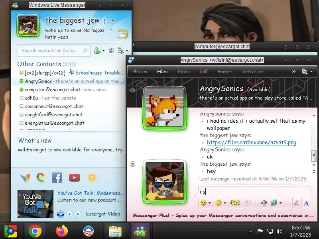Open the Messenger Plus text formatting icon
319x239 pixels.
[264, 203]
